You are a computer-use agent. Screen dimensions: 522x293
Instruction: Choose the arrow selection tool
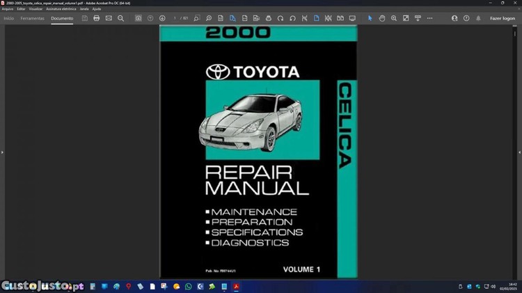coord(370,18)
